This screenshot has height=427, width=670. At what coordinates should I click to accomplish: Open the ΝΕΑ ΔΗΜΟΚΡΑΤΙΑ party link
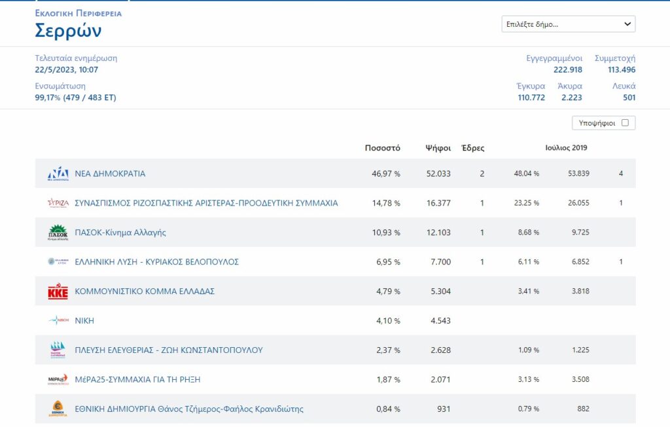pos(110,174)
